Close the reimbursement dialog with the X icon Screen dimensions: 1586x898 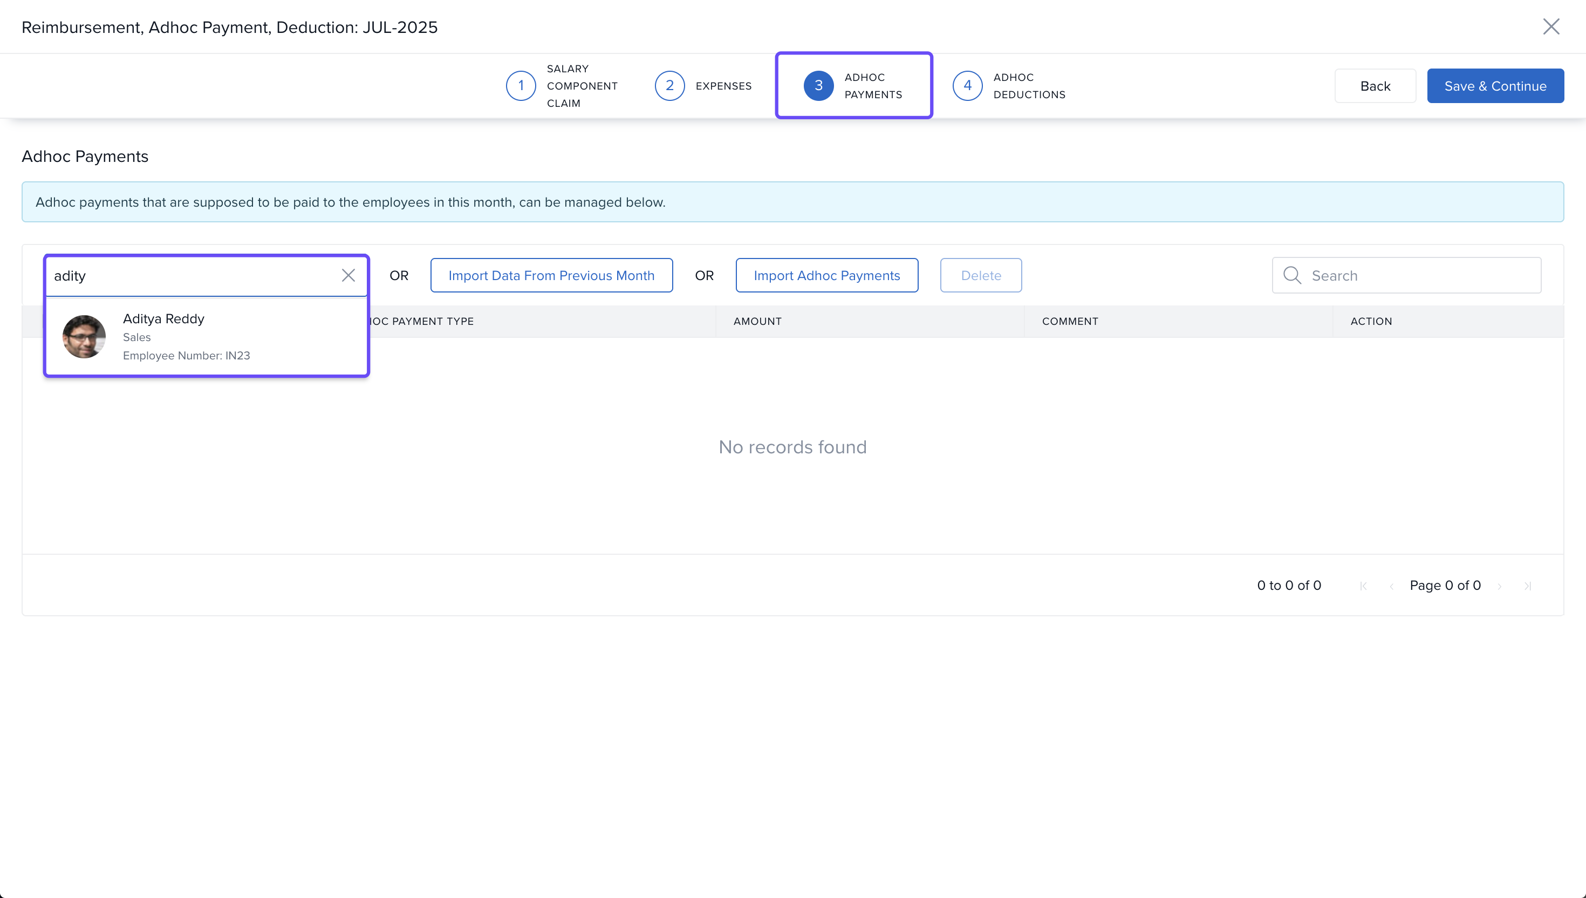1551,26
